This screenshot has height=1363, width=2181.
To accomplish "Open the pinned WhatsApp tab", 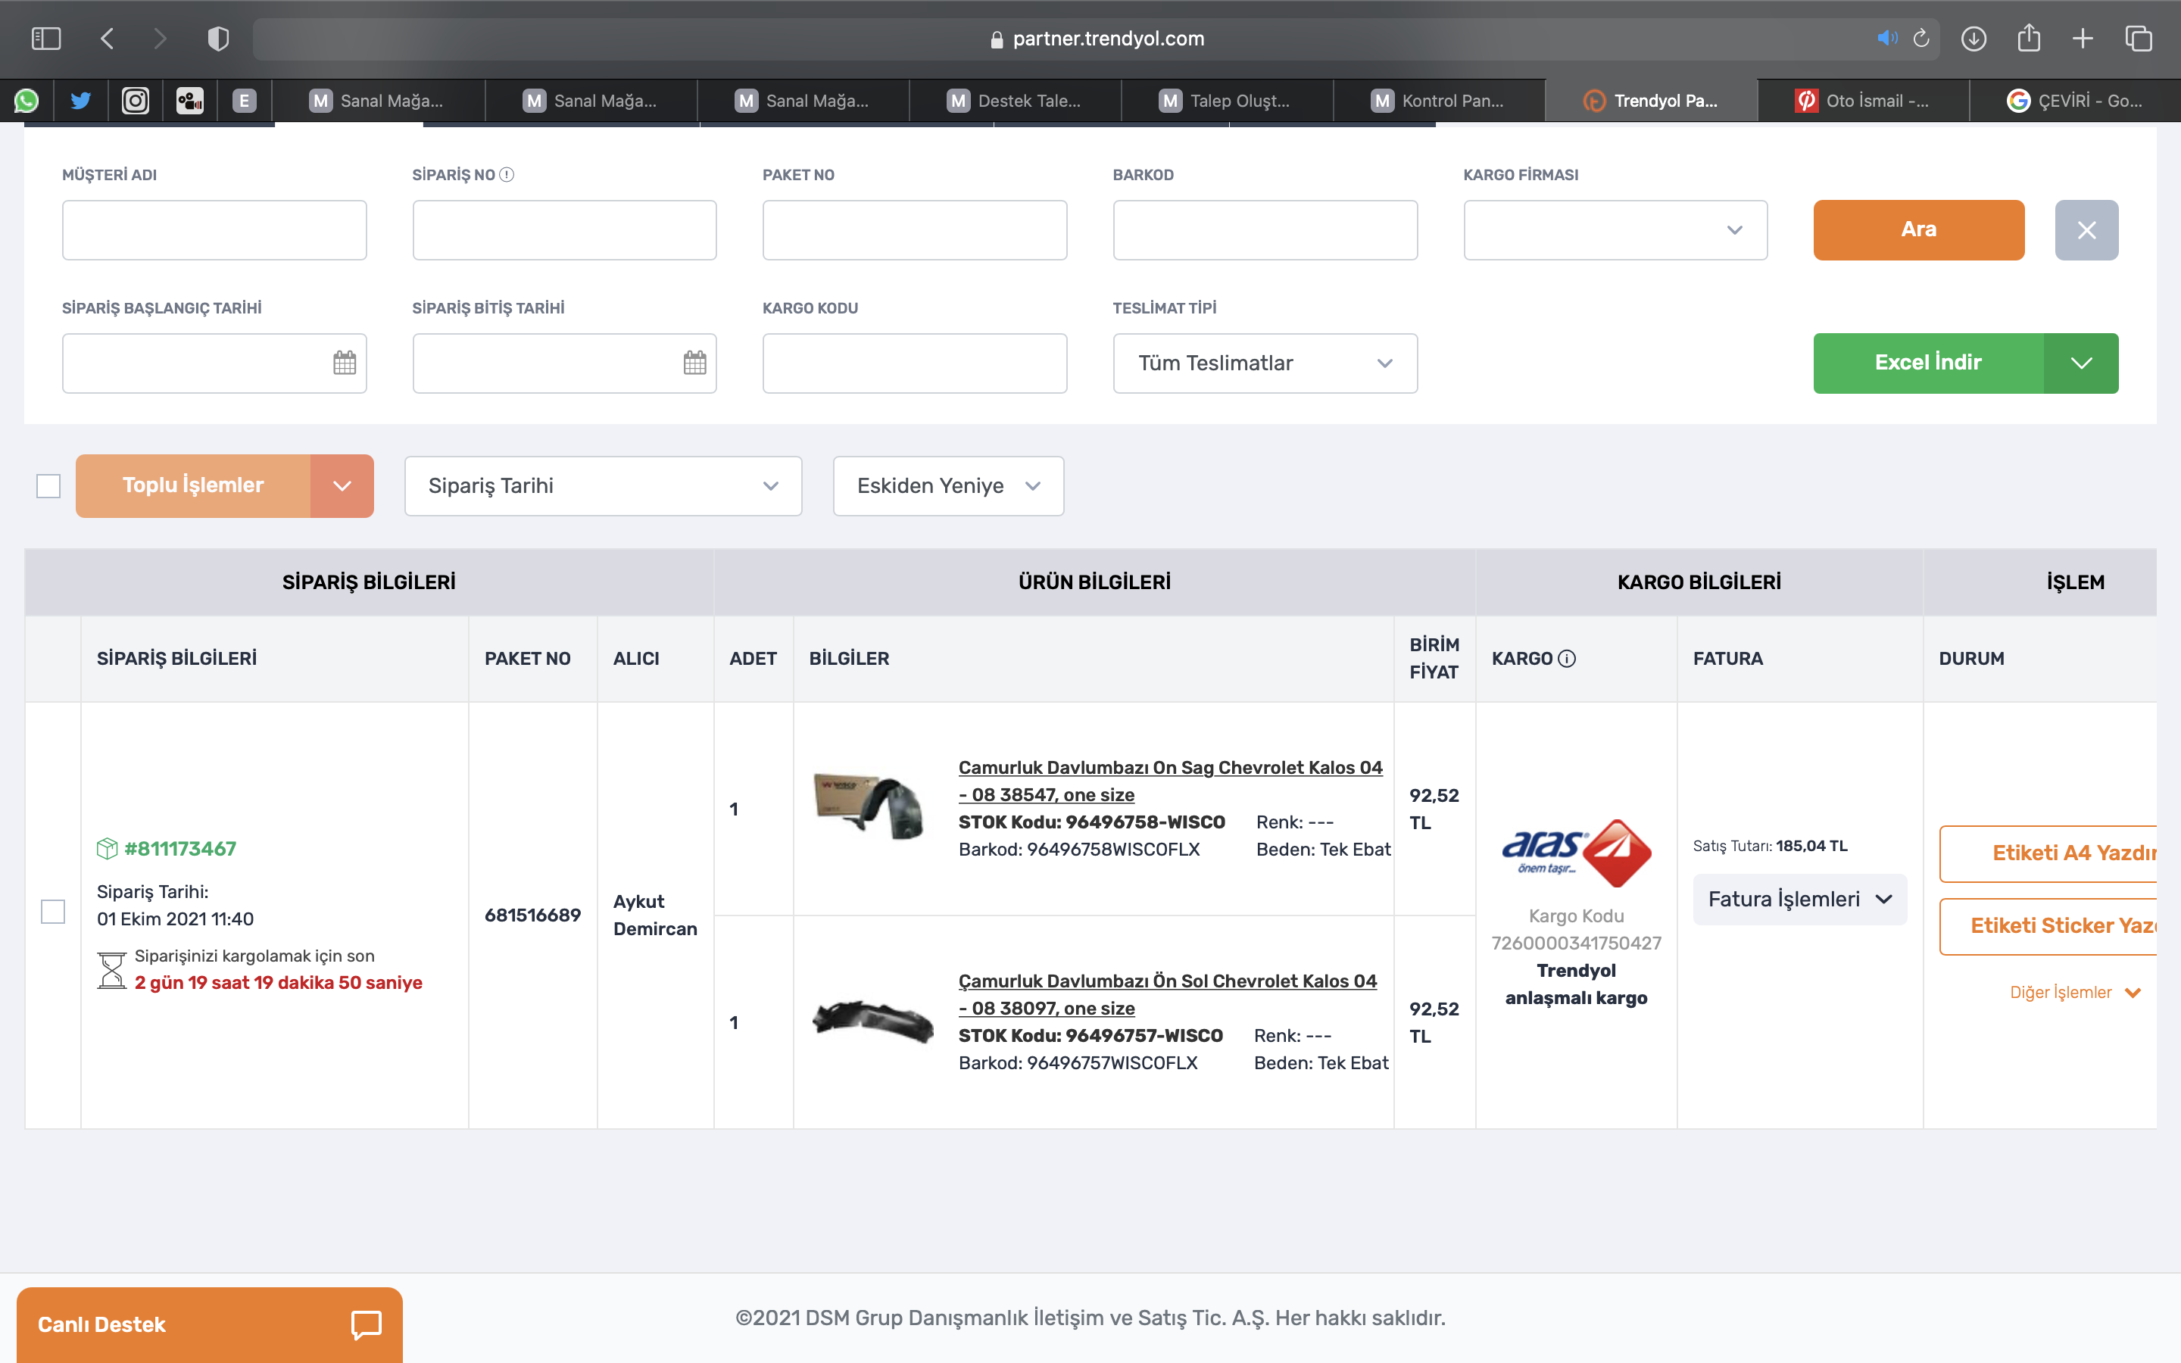I will [x=27, y=101].
